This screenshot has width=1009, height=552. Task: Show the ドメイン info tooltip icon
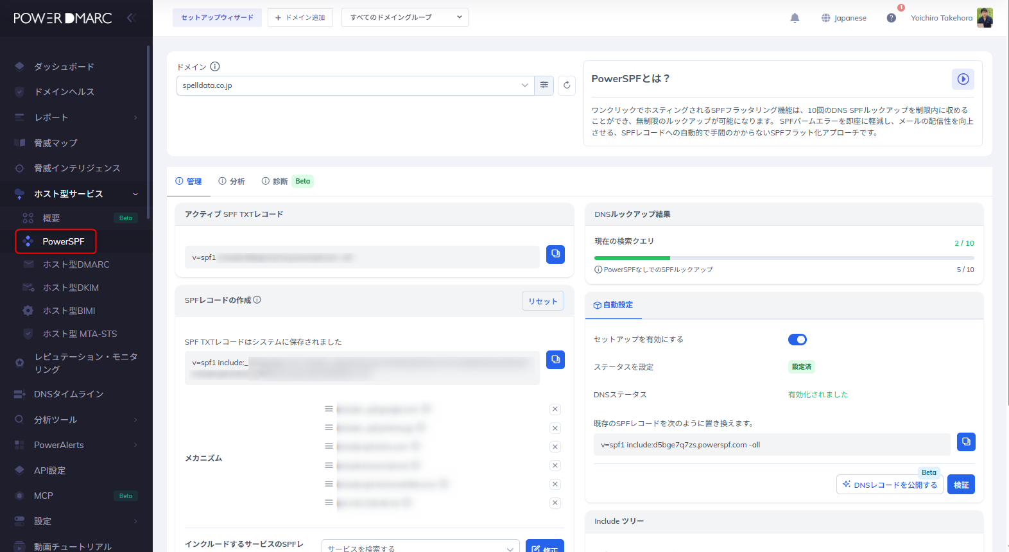coord(215,67)
